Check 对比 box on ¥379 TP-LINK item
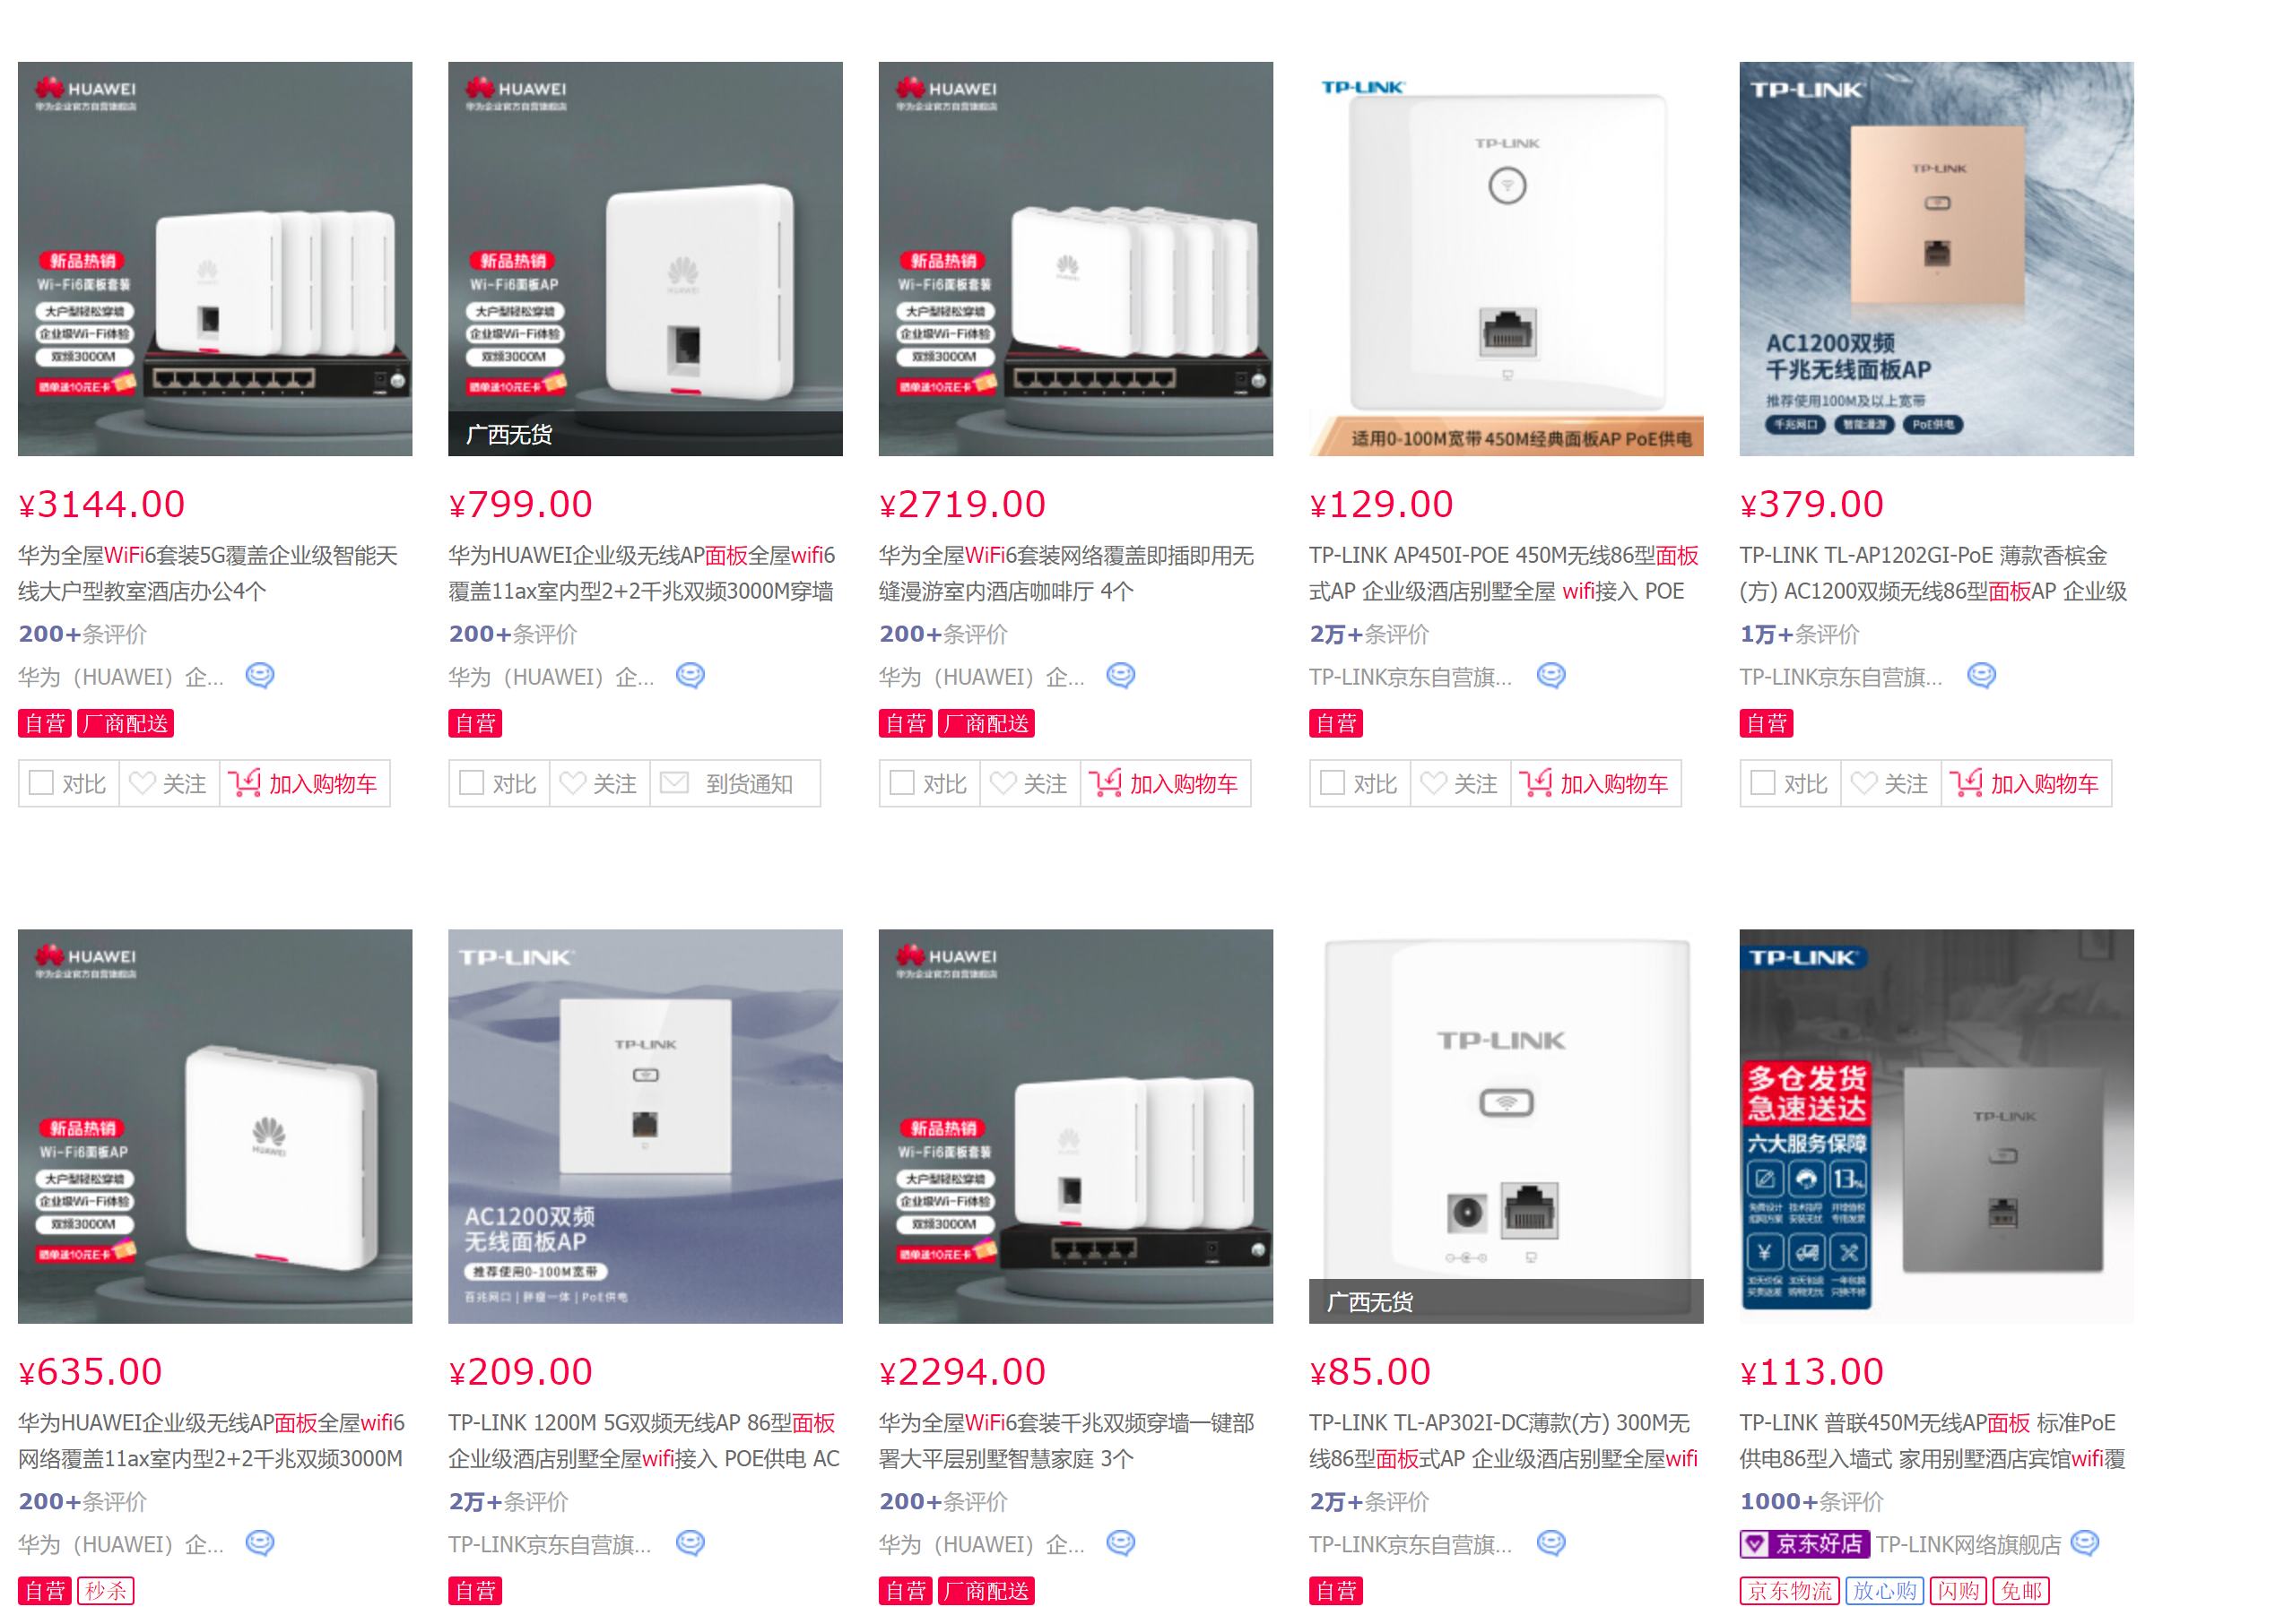The image size is (2293, 1624). pyautogui.click(x=1763, y=782)
